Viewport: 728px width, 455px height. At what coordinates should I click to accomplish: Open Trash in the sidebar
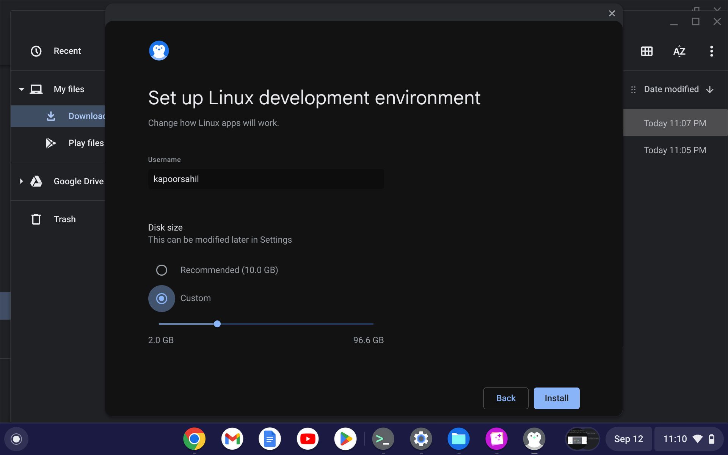[64, 219]
